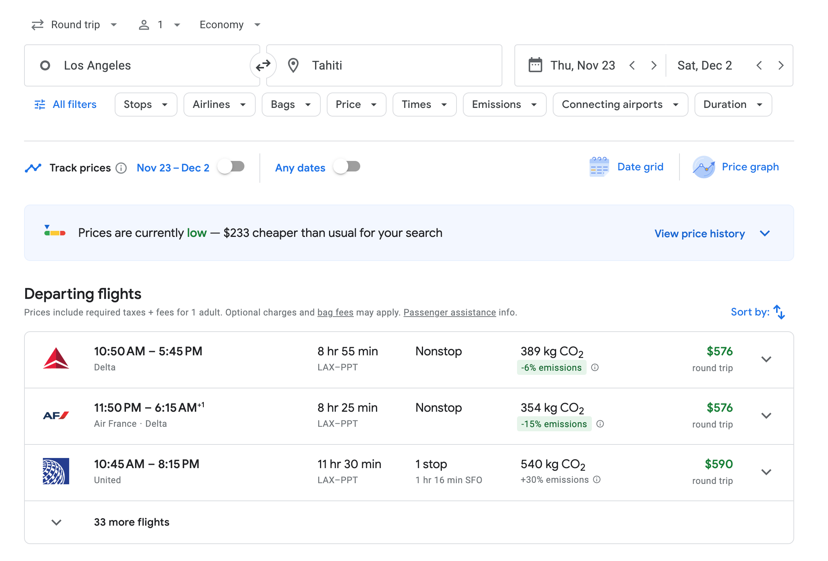Click the Tahiti destination field
828x561 pixels.
coord(384,65)
